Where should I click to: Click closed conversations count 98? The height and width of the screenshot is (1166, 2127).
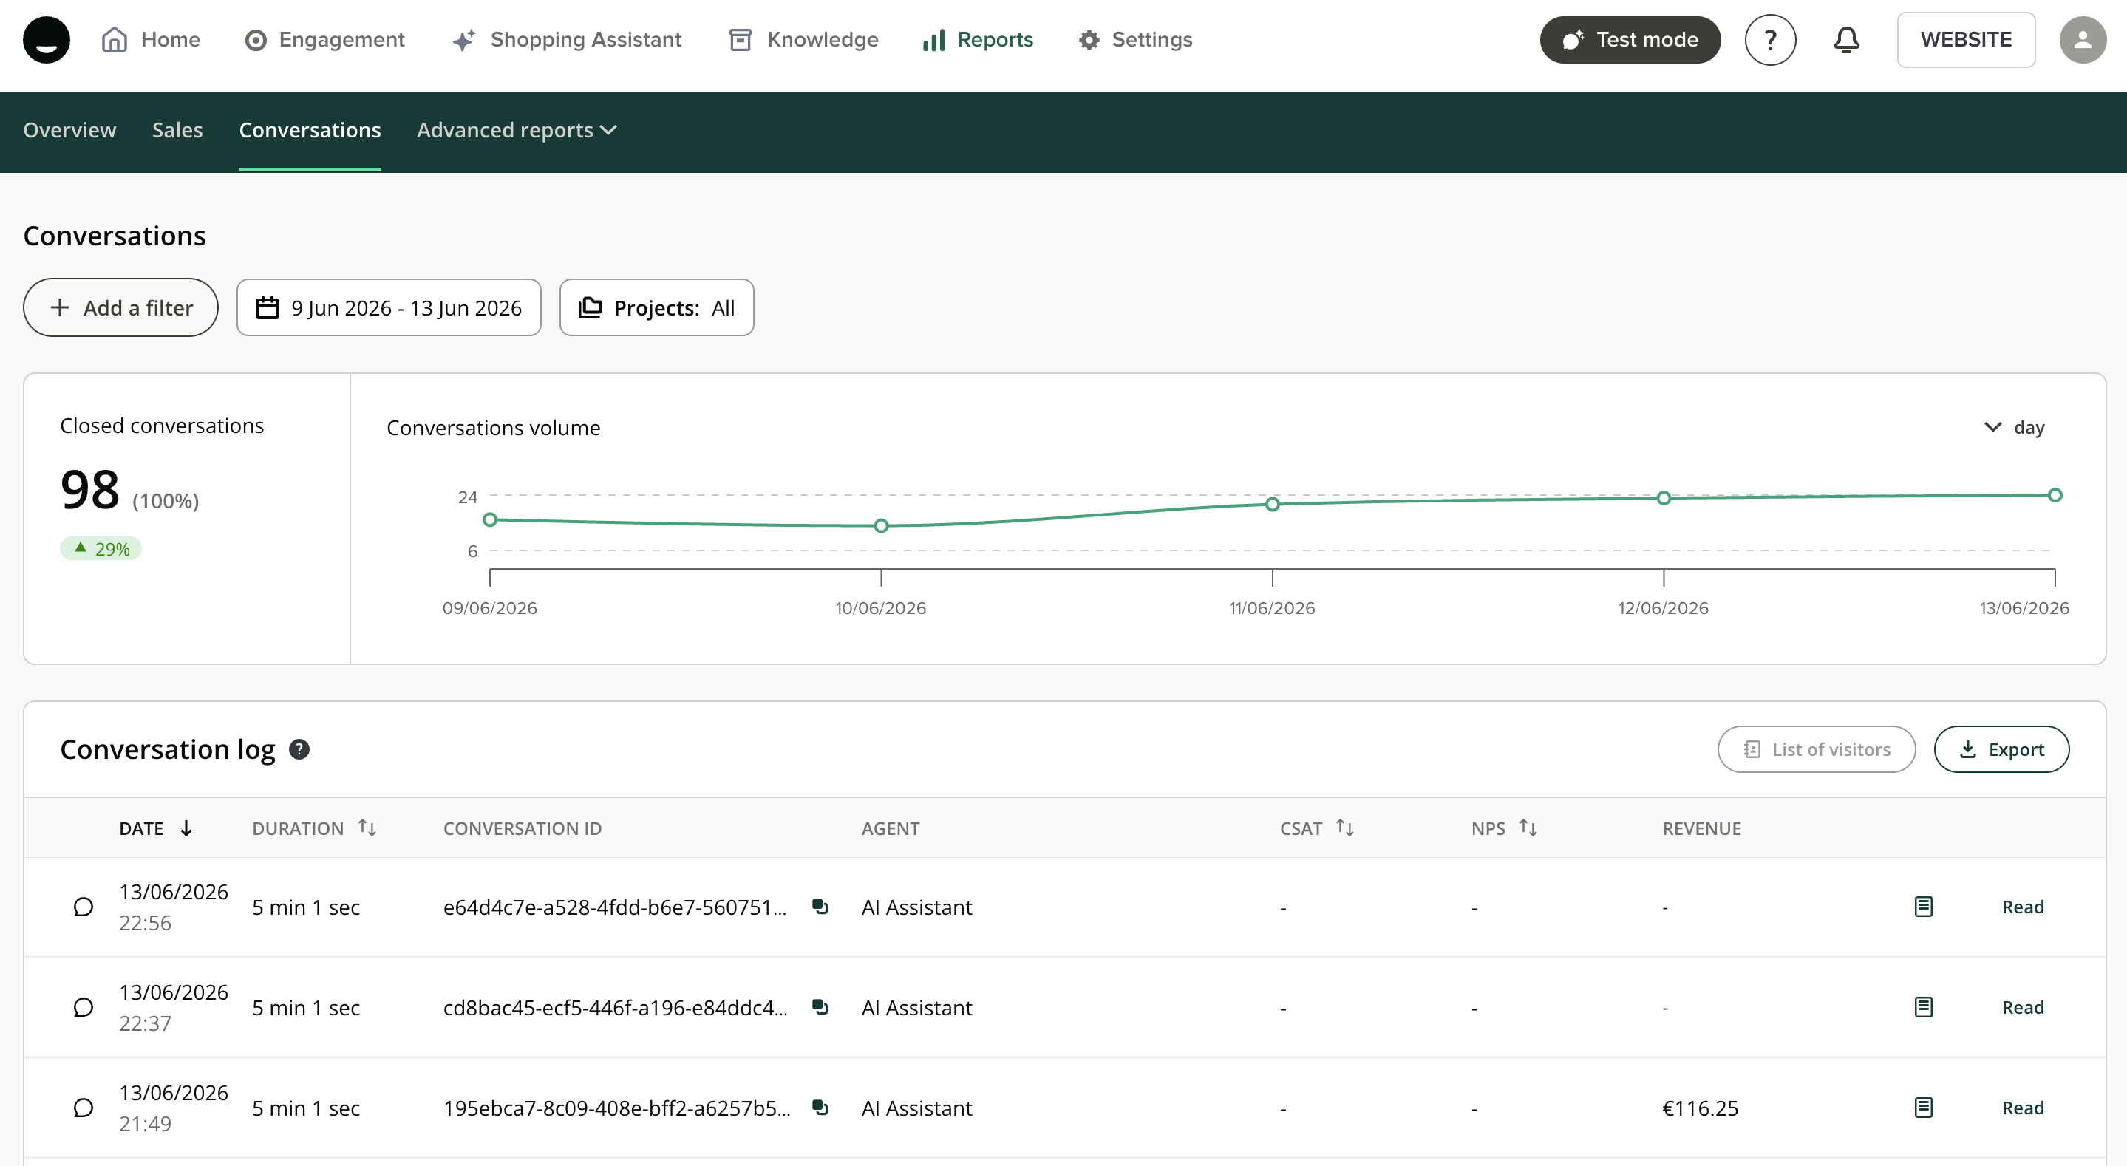(x=90, y=490)
